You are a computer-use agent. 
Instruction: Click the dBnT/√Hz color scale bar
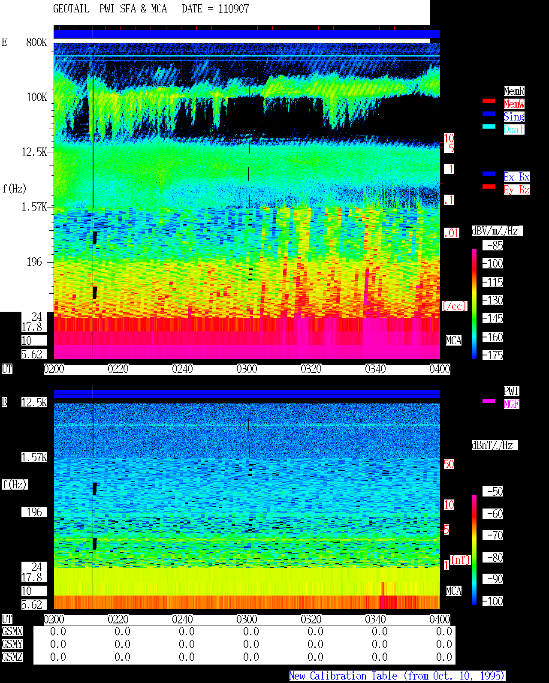pyautogui.click(x=474, y=550)
